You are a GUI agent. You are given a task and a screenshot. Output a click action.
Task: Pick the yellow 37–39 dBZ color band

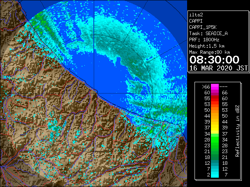click(215, 128)
